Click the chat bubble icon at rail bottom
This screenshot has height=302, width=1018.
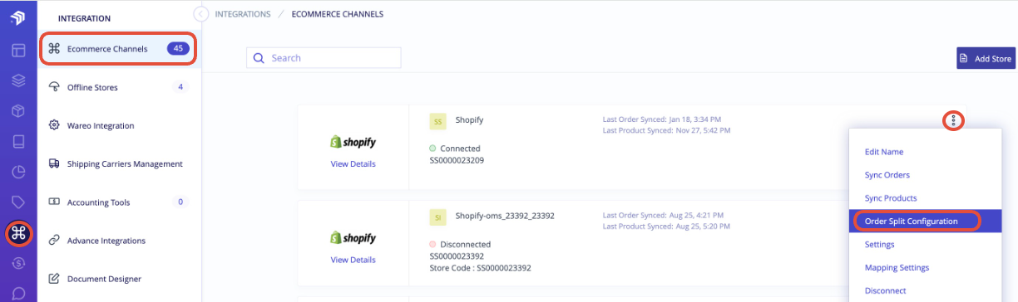point(18,293)
